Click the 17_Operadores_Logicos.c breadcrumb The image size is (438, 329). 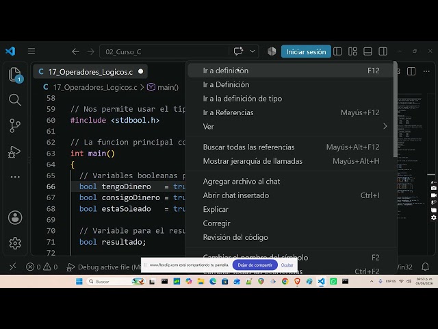pos(95,87)
